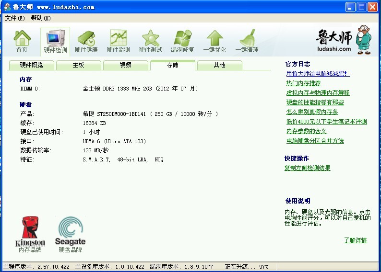Switch to the 主板 tab
The width and height of the screenshot is (381, 272).
[78, 65]
